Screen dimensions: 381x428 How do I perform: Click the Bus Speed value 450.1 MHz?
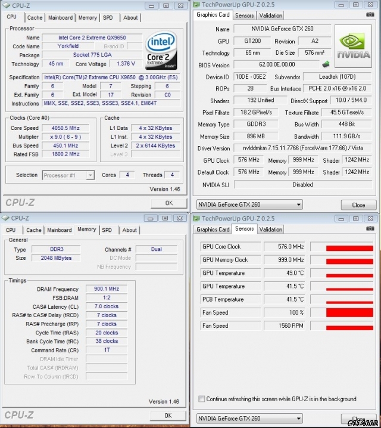pos(65,145)
